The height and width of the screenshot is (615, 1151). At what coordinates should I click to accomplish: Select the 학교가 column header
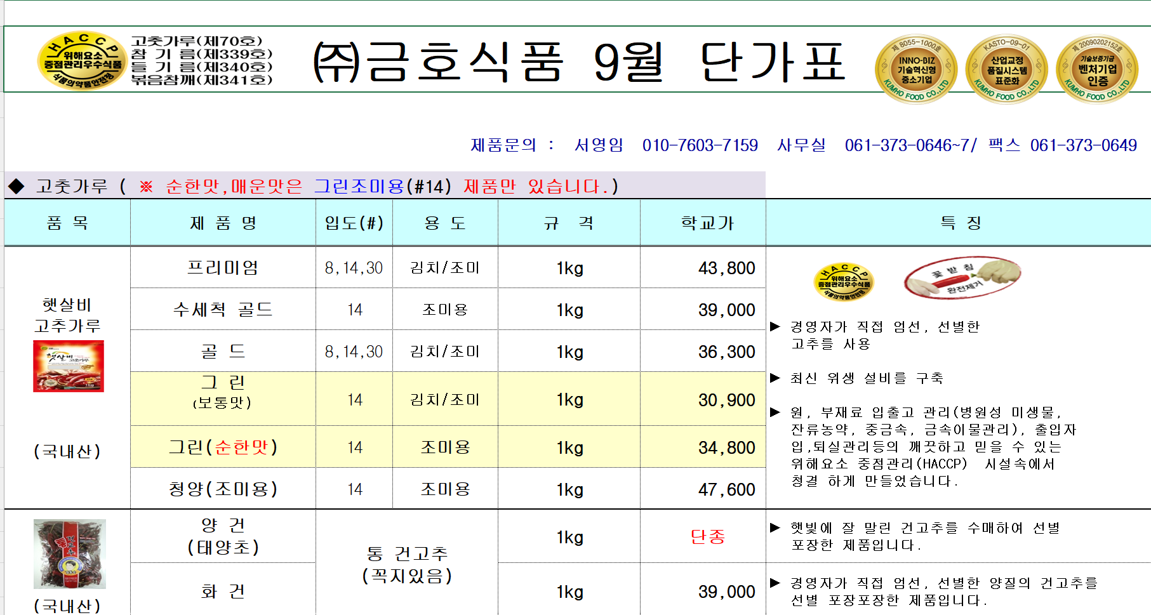pyautogui.click(x=707, y=223)
